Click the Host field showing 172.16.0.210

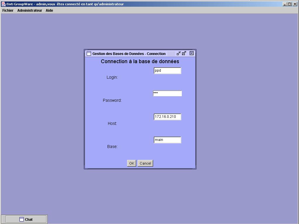tap(167, 117)
